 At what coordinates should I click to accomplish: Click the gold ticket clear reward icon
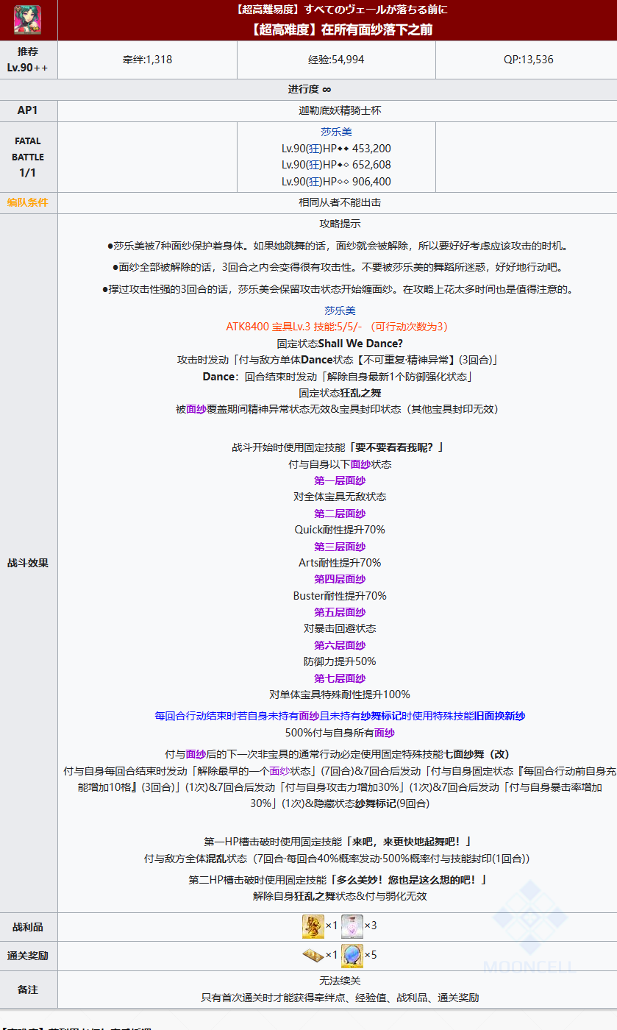click(x=313, y=955)
